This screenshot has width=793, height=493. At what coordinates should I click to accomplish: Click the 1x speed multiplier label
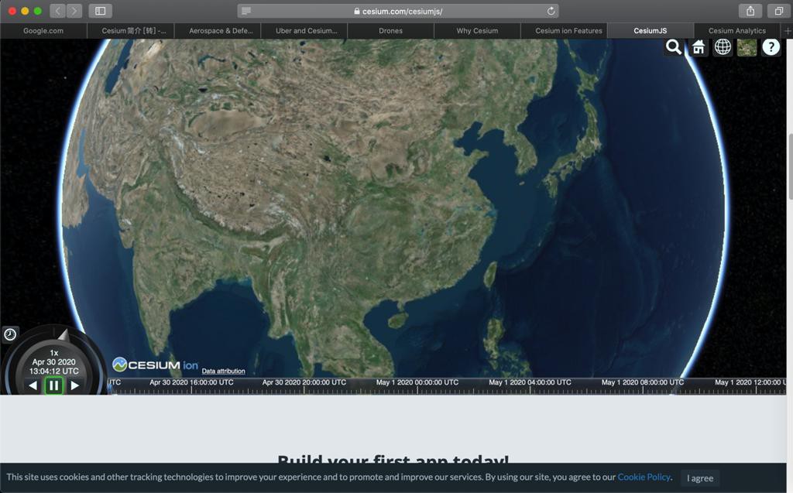click(x=54, y=353)
